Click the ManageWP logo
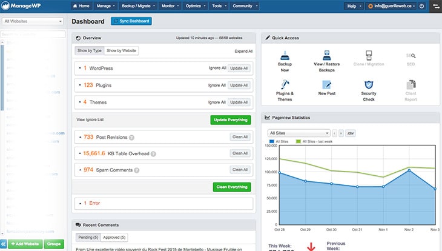 [21, 6]
